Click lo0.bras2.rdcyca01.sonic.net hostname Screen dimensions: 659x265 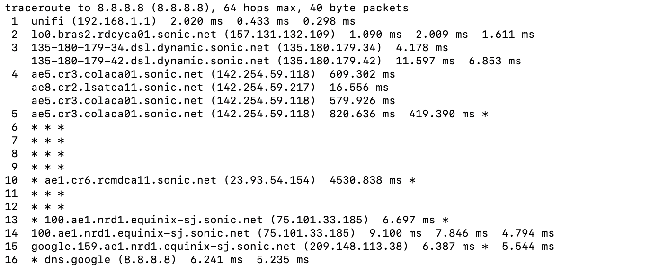click(x=124, y=35)
